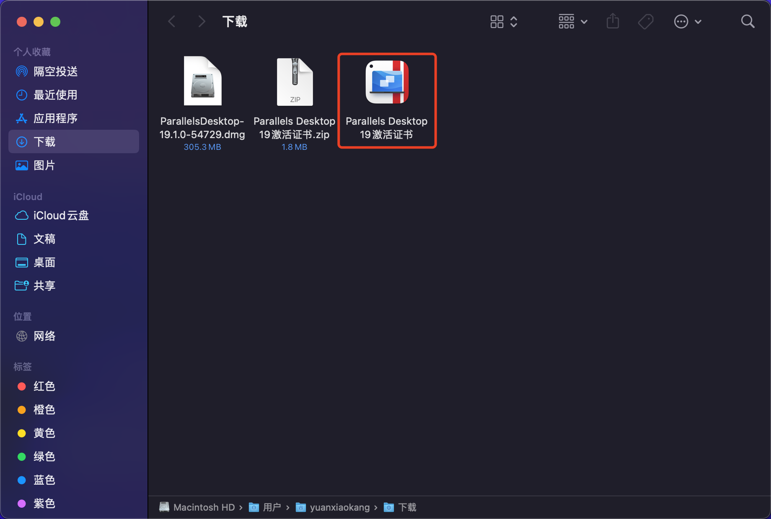Screen dimensions: 771x519
Task: Click Macintosh HD in the path bar
Action: point(197,507)
